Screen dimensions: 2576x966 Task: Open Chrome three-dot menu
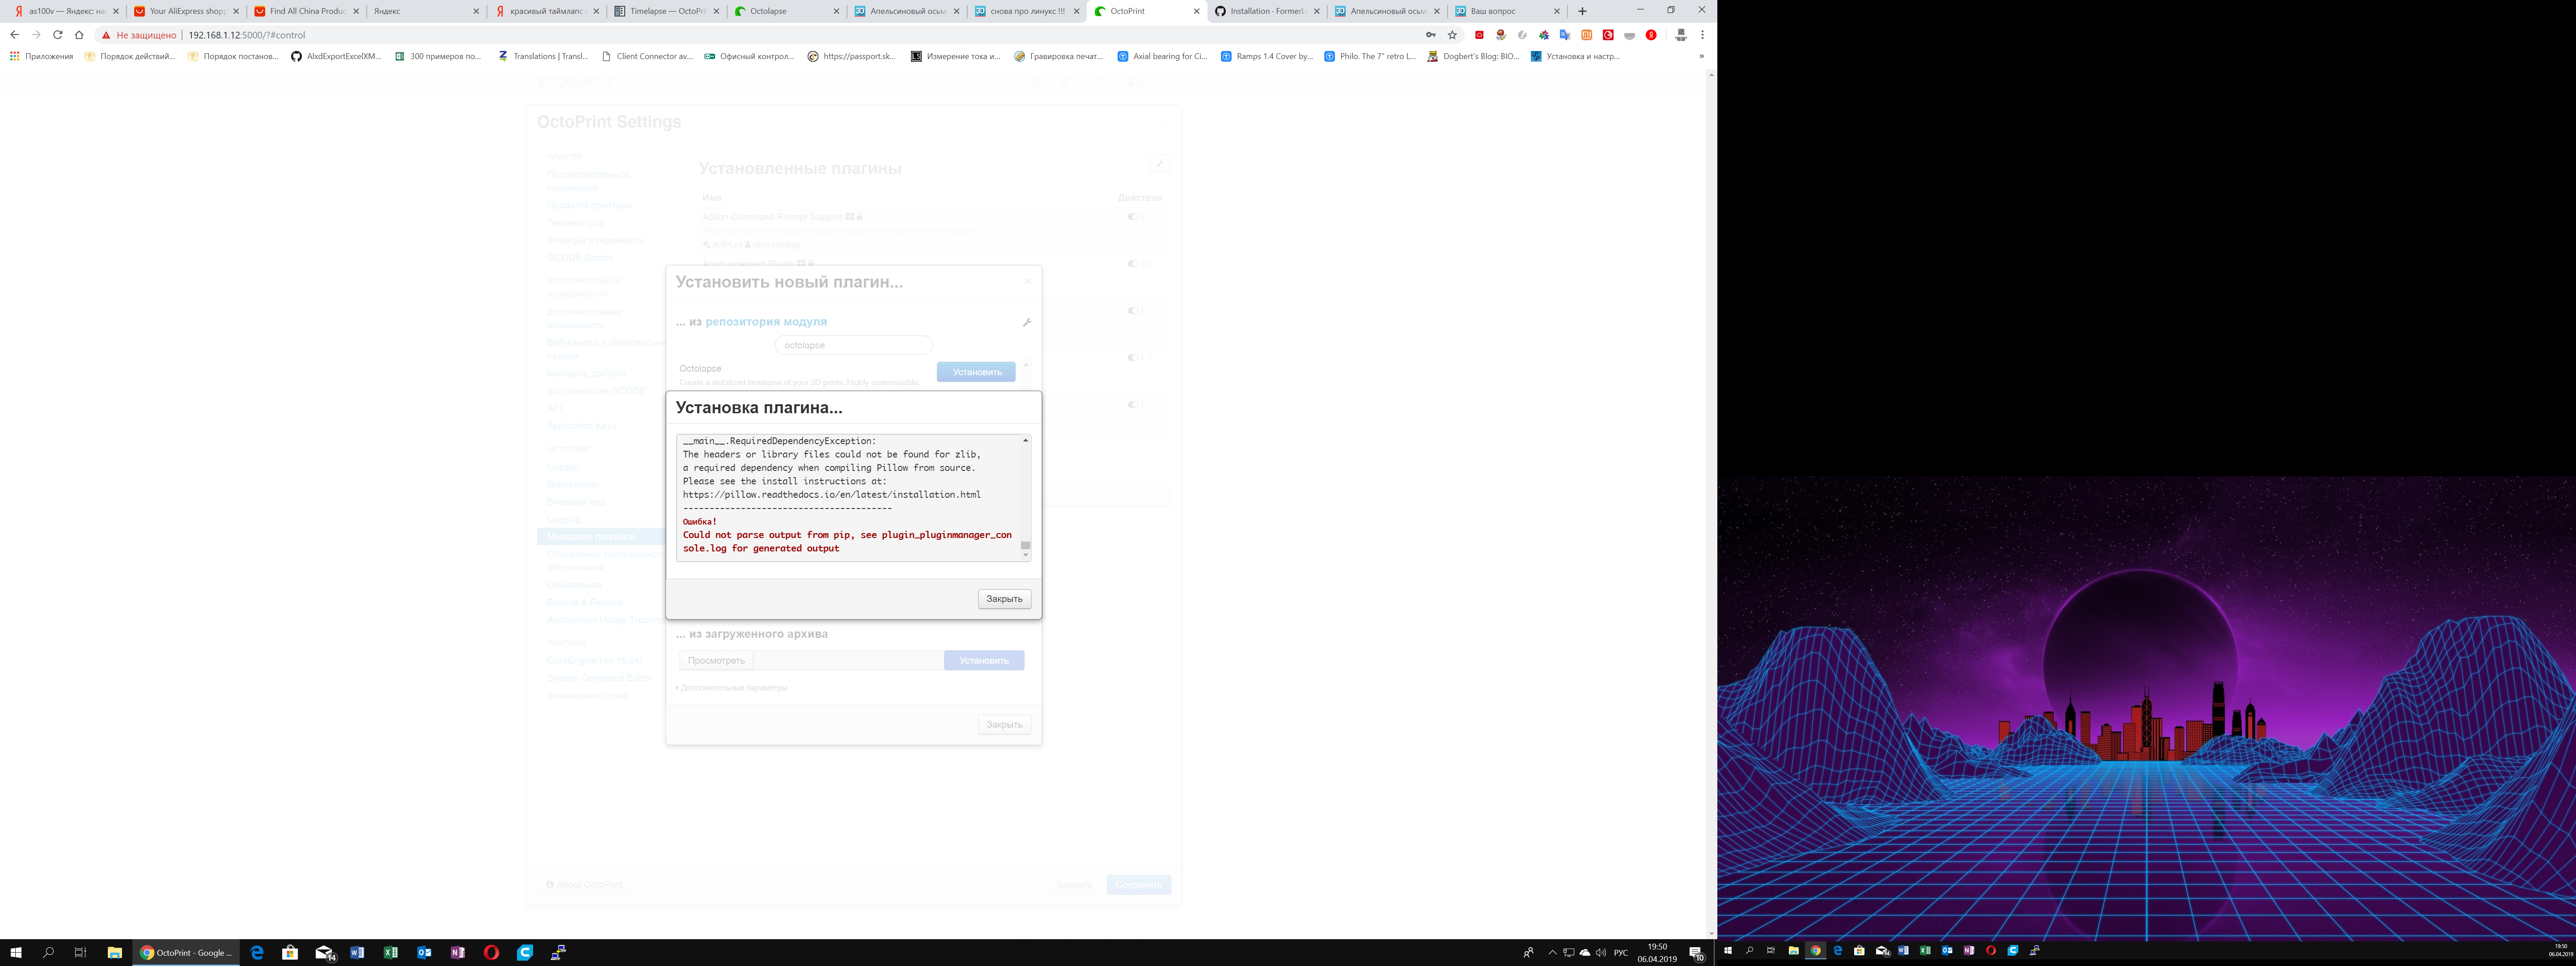click(x=1702, y=35)
